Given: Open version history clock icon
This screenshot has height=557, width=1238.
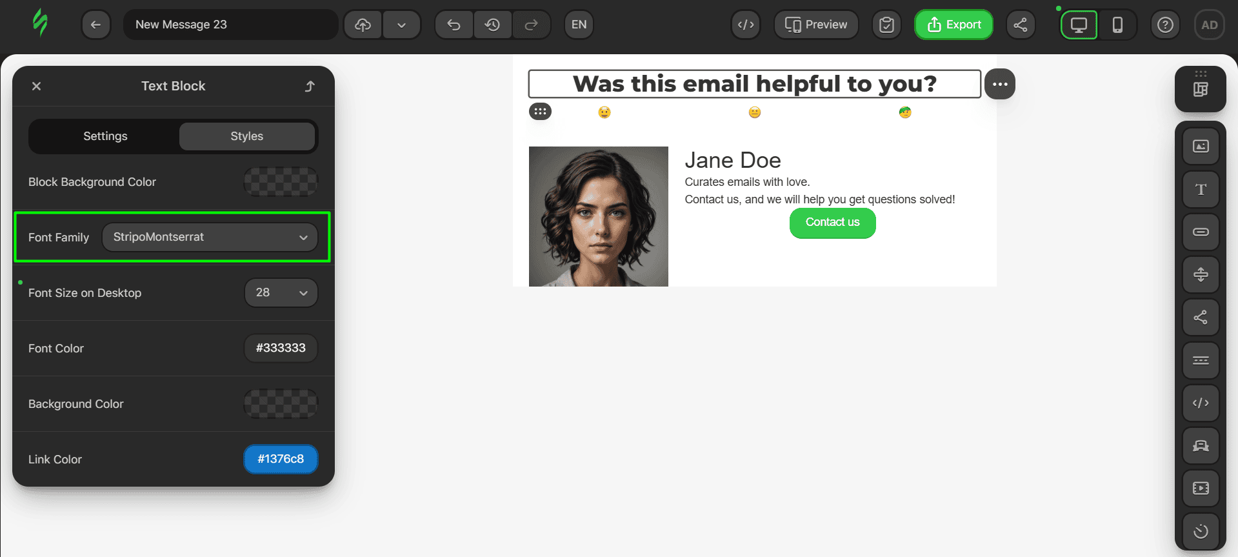Looking at the screenshot, I should [492, 25].
